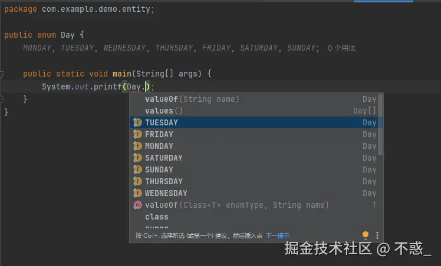Click the THURSDAY constant in enum declaration
Image resolution: width=441 pixels, height=266 pixels.
tap(174, 48)
